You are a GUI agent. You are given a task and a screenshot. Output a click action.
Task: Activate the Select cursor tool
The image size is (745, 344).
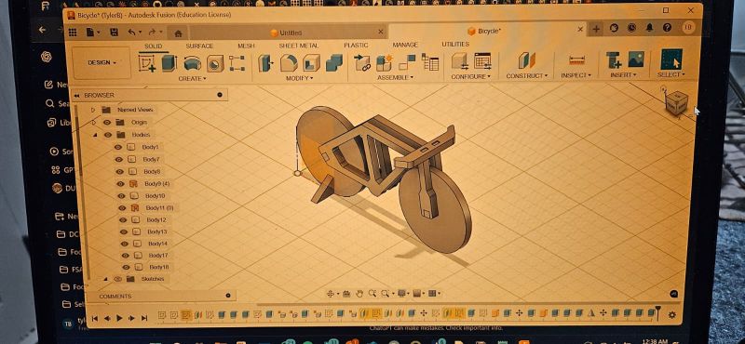671,60
